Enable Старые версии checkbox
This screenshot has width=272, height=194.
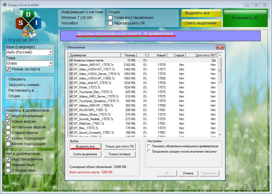click(8, 133)
